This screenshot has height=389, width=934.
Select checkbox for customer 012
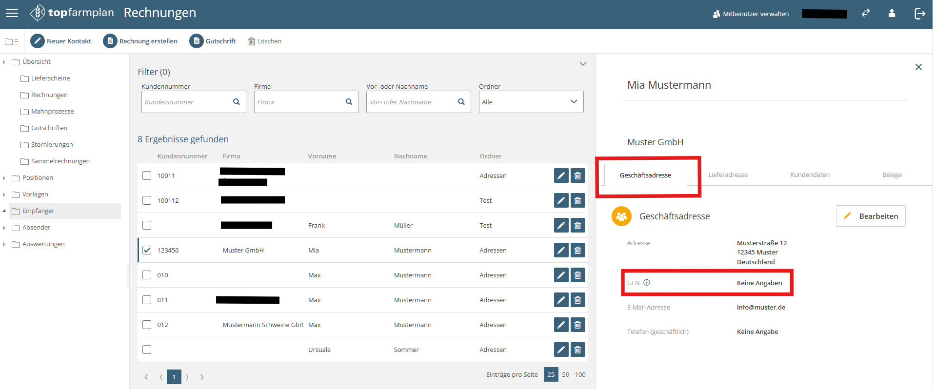pos(147,324)
